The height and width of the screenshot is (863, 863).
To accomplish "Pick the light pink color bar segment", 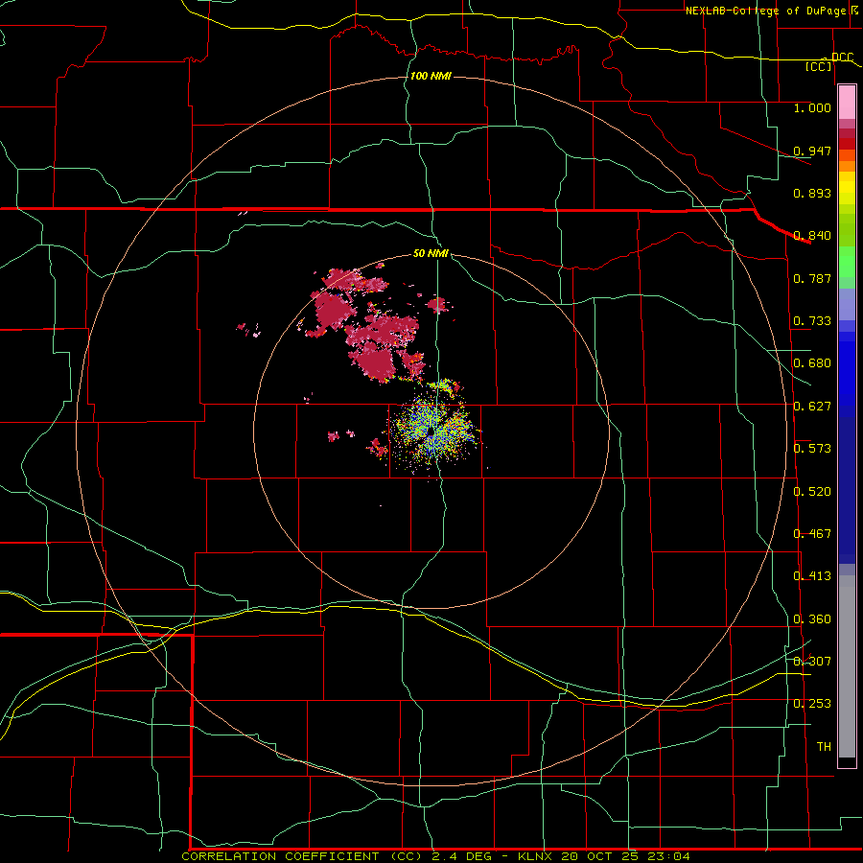I will point(847,103).
